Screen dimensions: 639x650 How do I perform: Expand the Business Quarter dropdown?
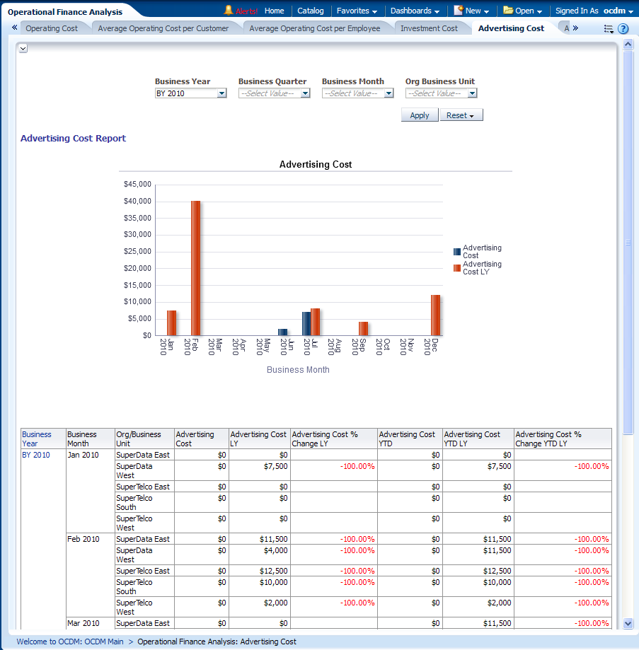[305, 93]
